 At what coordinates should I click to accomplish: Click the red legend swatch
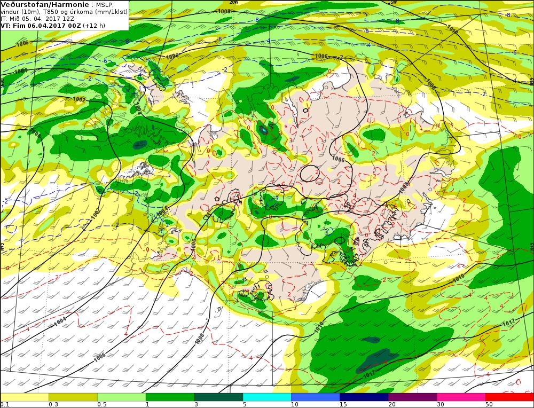509,397
